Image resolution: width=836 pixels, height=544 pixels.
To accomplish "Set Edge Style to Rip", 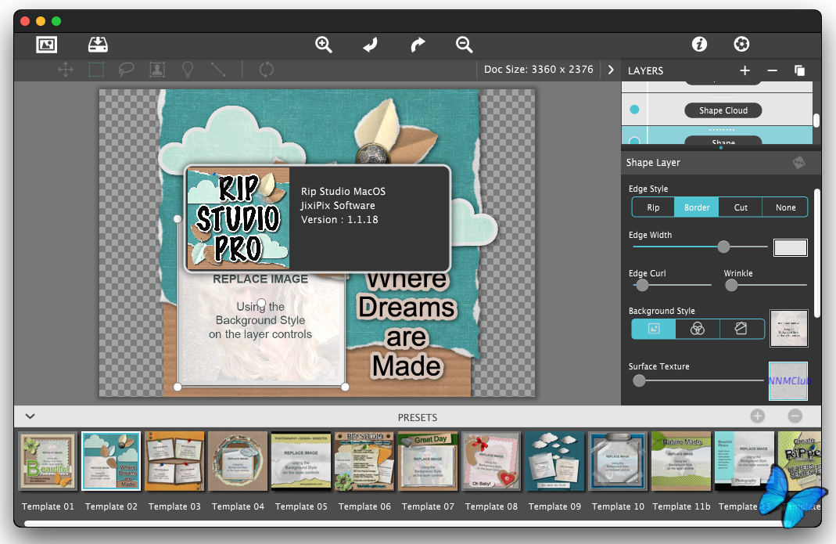I will coord(653,207).
